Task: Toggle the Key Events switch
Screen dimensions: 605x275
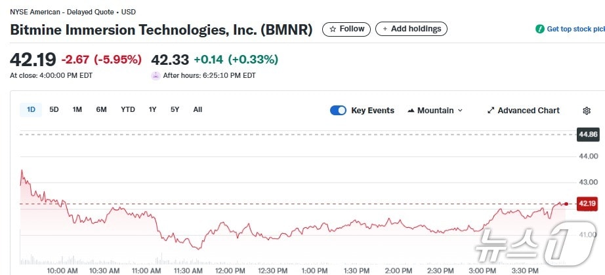Action: coord(338,111)
